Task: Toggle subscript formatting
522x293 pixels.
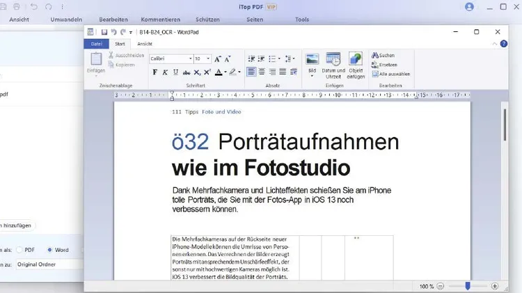Action: coord(197,72)
